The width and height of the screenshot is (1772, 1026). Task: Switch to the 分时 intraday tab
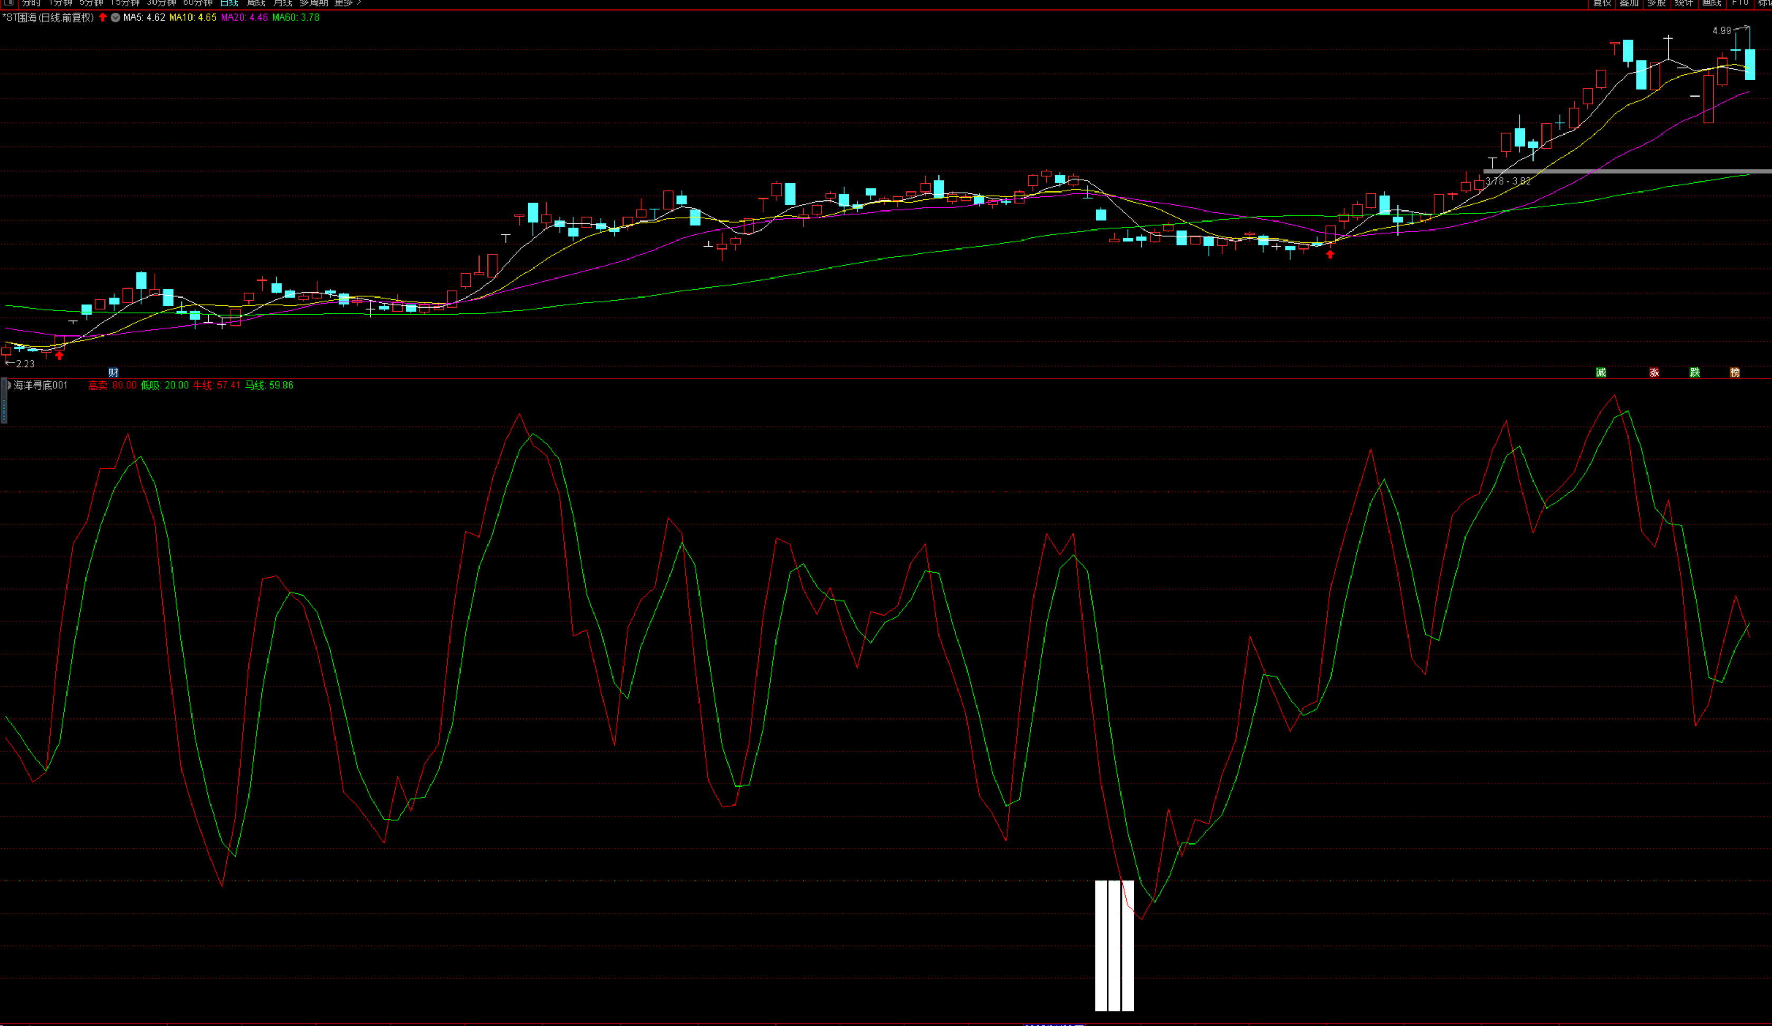click(32, 3)
